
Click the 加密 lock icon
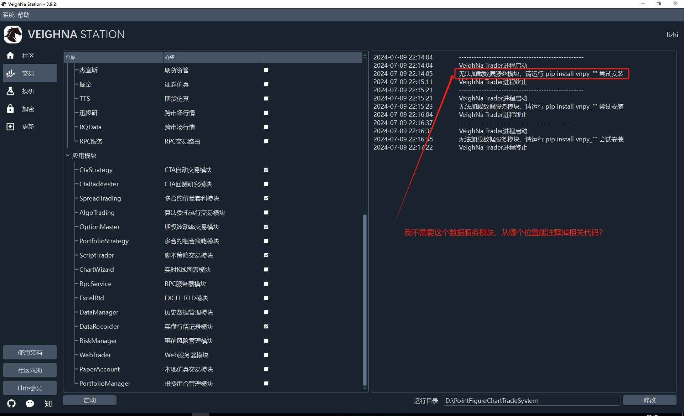[x=10, y=109]
